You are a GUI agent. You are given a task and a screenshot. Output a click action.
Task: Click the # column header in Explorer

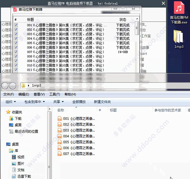(x=100, y=110)
